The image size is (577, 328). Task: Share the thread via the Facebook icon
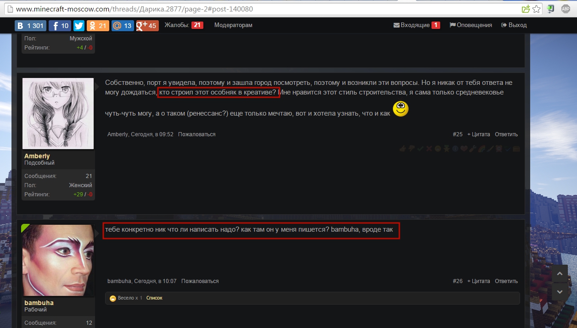click(x=59, y=26)
